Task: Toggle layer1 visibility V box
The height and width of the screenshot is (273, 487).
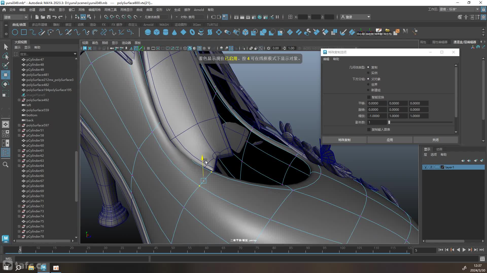Action: (x=425, y=167)
